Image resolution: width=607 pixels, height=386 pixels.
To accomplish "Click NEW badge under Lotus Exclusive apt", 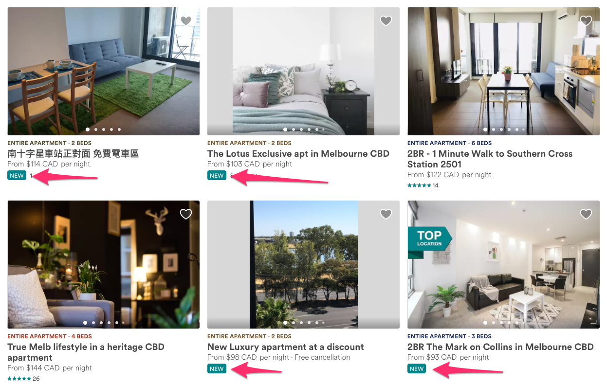I will [x=217, y=175].
